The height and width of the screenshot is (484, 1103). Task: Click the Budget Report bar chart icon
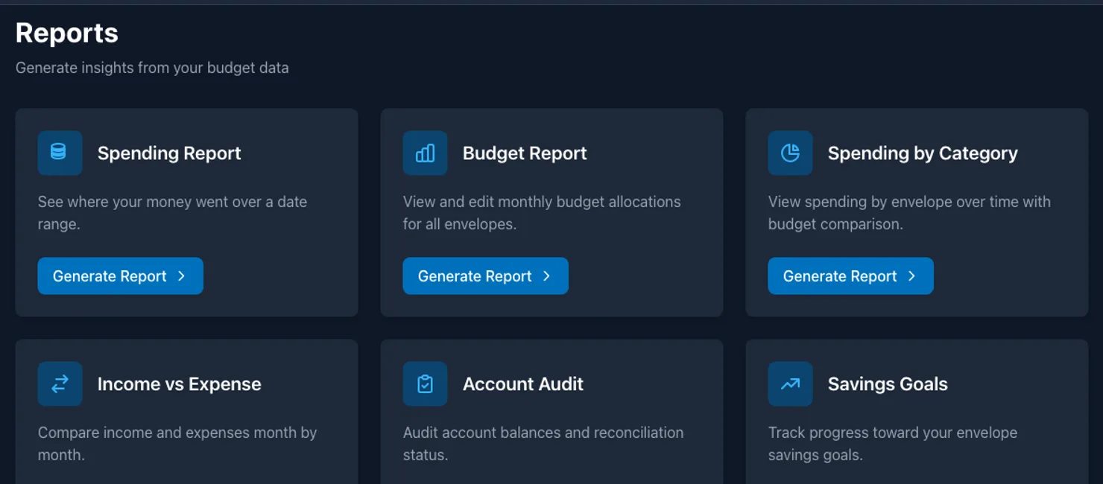425,153
